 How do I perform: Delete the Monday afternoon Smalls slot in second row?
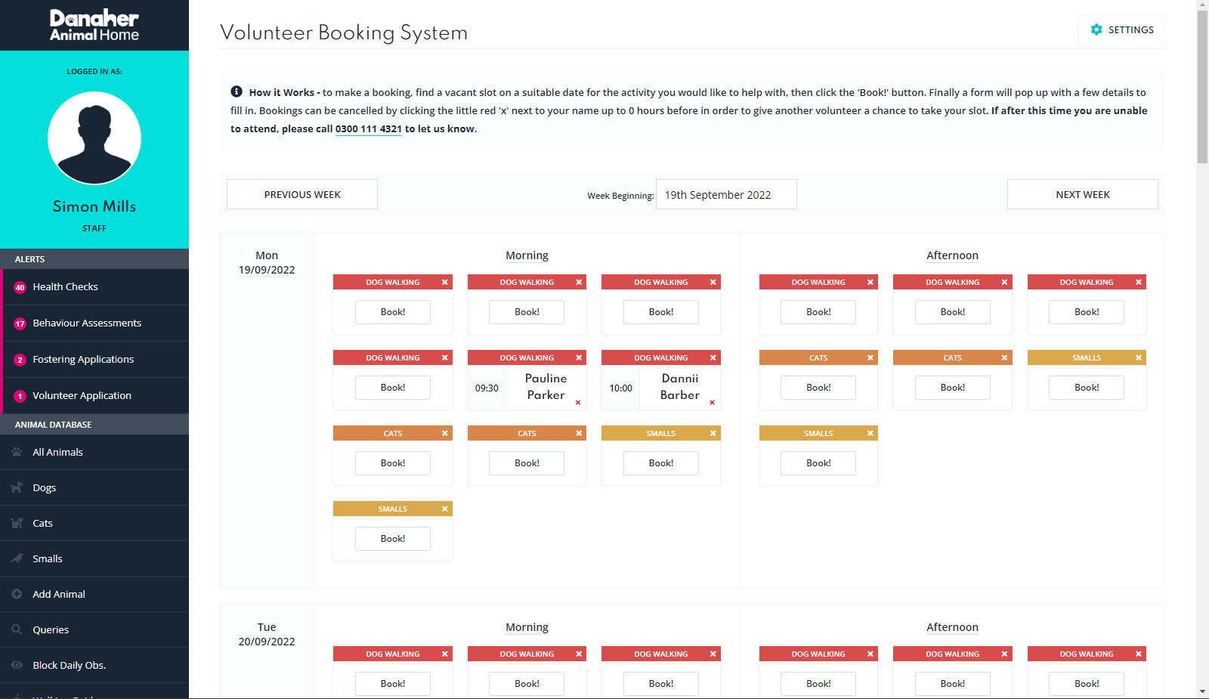point(1138,357)
